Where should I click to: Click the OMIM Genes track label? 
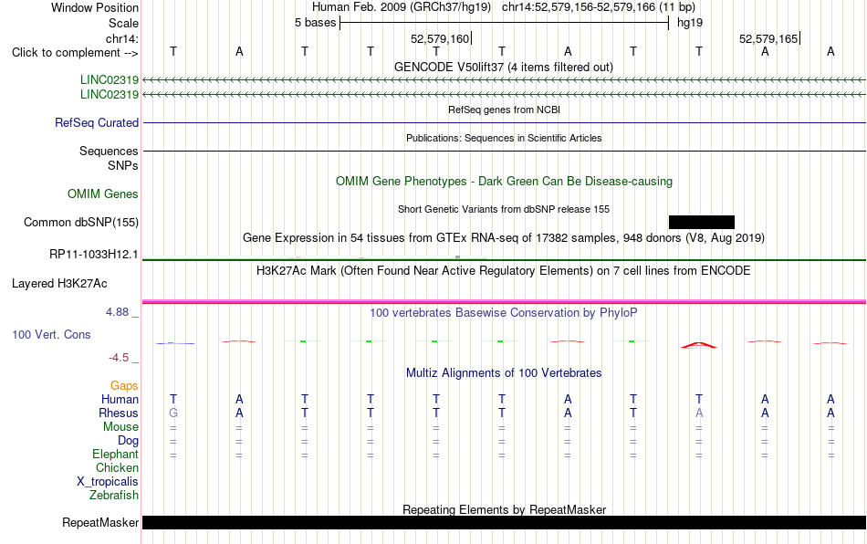tap(103, 194)
